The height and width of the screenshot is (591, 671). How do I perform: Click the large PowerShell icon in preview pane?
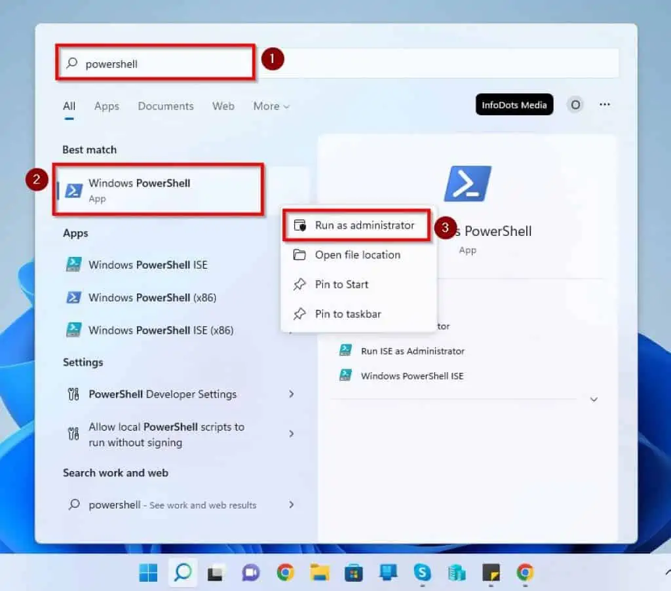[467, 185]
